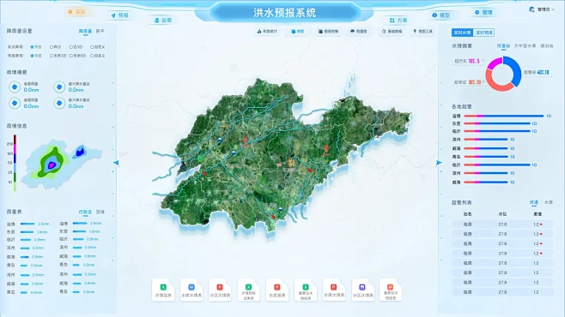Open the red 水库水情表 file icon
The height and width of the screenshot is (317, 565).
[x=334, y=290]
